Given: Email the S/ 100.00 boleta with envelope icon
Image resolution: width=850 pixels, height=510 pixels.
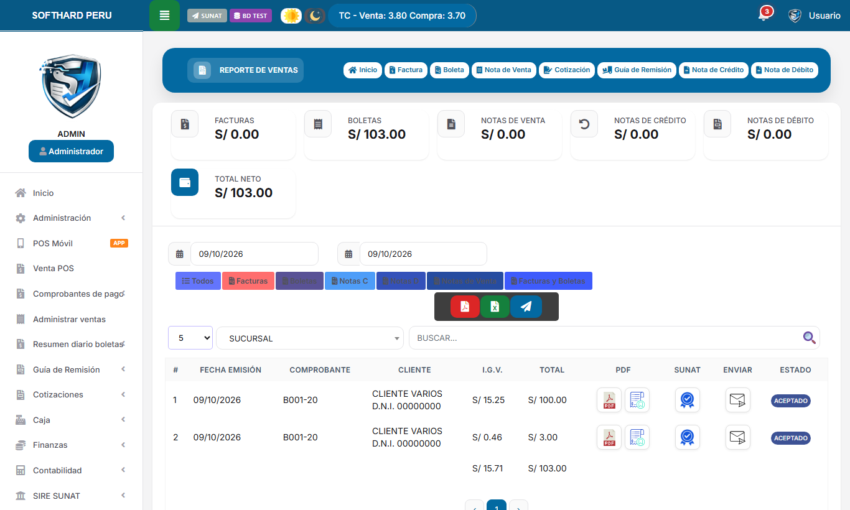Looking at the screenshot, I should click(738, 400).
